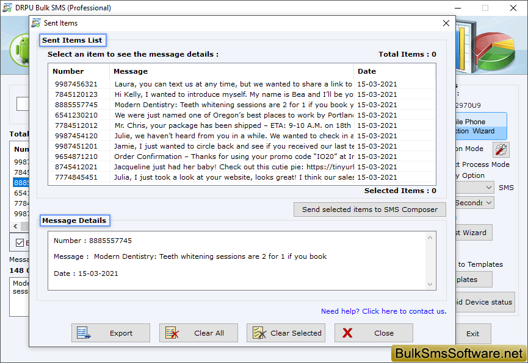Close the Sent Items dialog with X

pyautogui.click(x=446, y=23)
